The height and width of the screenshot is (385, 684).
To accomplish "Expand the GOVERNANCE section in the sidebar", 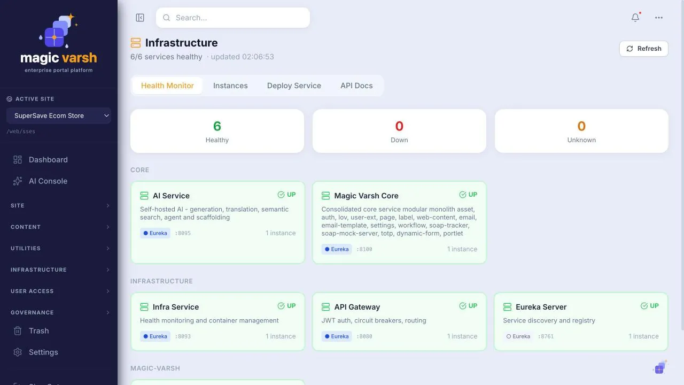I will coord(59,312).
